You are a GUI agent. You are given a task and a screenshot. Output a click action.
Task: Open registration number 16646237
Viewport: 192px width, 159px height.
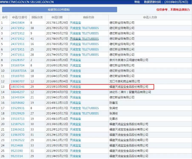coord(18,92)
